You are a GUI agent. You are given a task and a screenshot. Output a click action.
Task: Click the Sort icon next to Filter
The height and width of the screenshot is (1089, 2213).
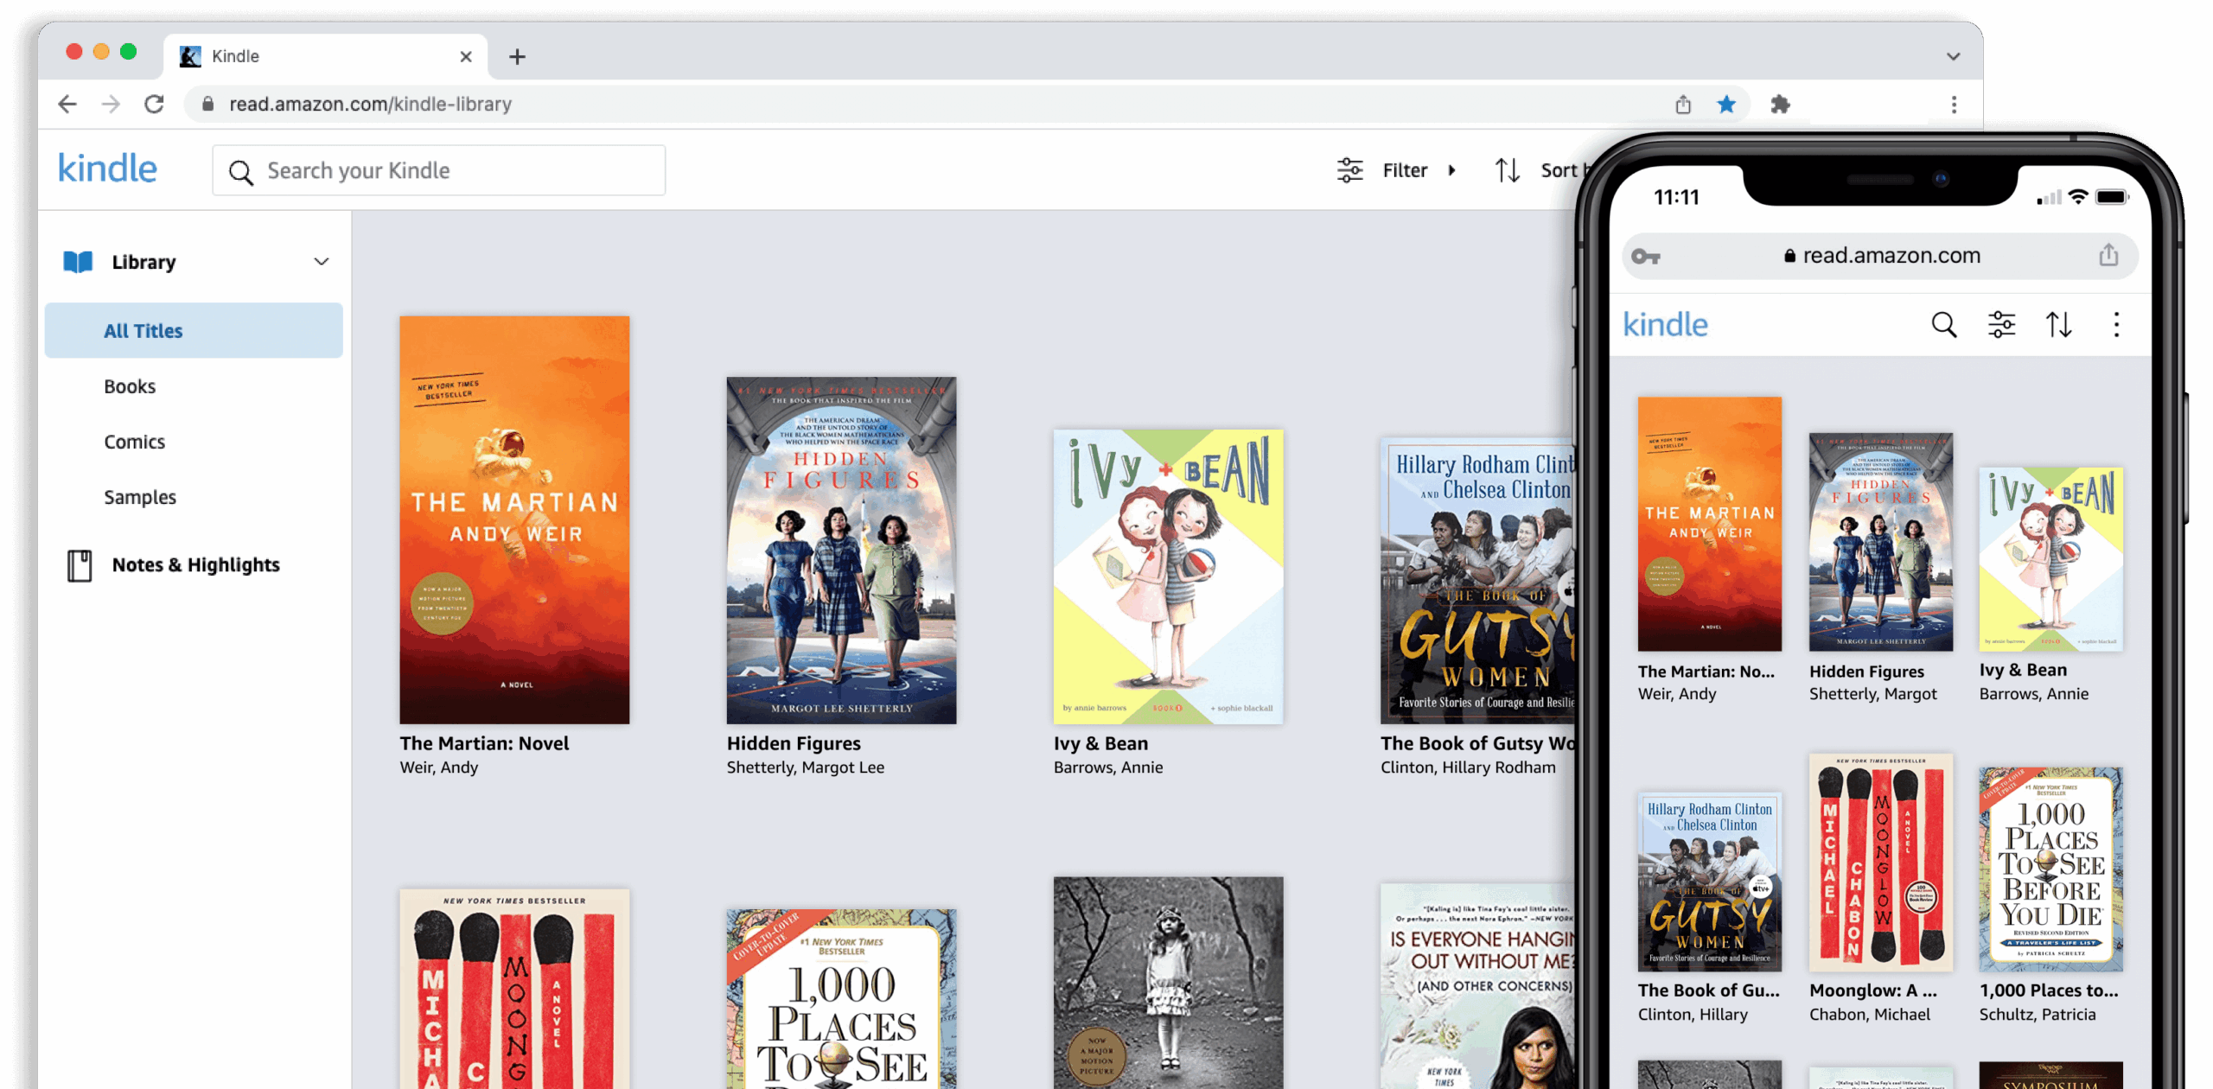coord(1508,169)
